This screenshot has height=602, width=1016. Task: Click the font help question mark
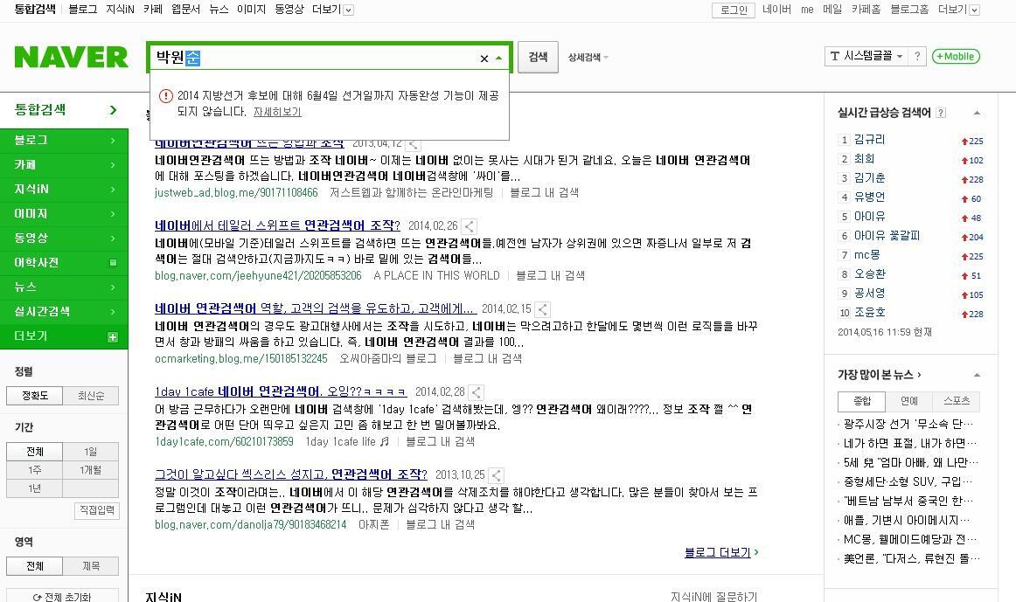point(917,56)
